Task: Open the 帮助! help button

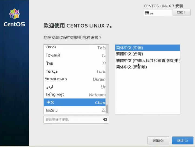Action: [x=181, y=12]
